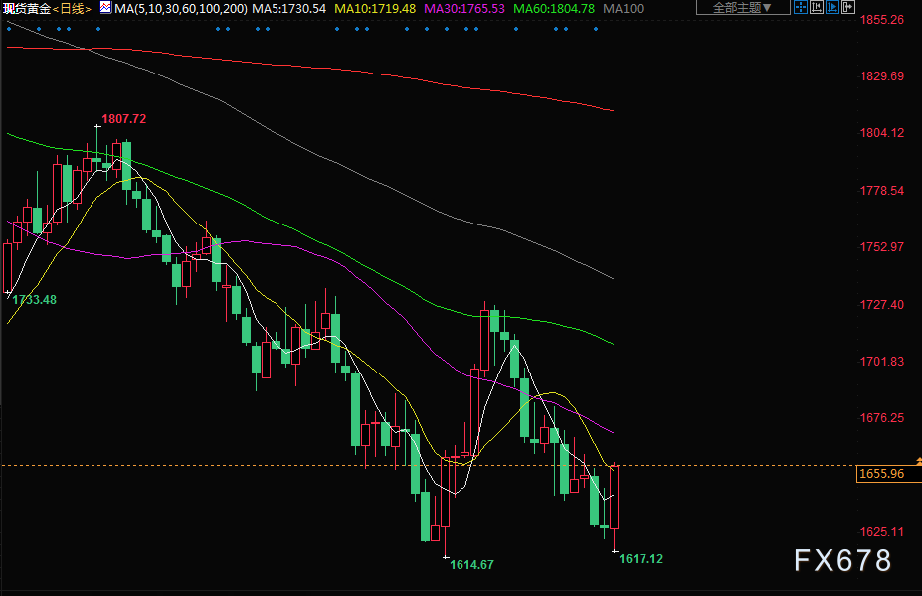Select the MA10:1719.48 yellow label
The width and height of the screenshot is (922, 596).
click(x=375, y=9)
